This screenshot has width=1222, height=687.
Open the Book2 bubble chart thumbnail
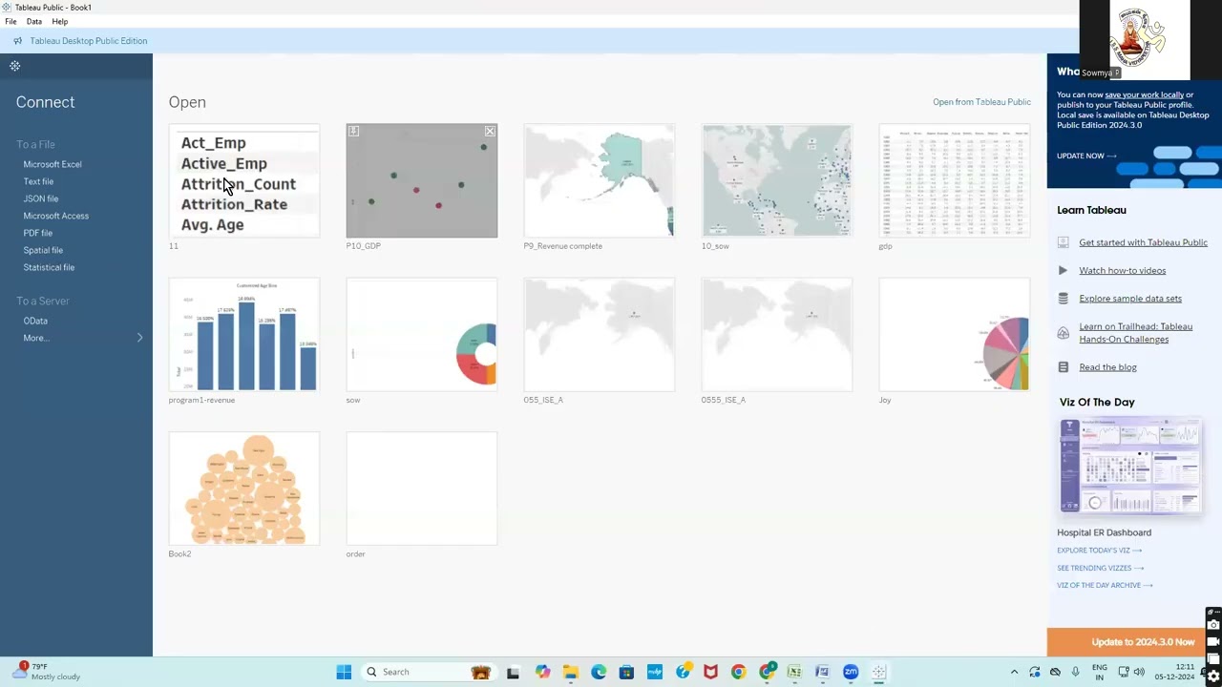pyautogui.click(x=244, y=489)
